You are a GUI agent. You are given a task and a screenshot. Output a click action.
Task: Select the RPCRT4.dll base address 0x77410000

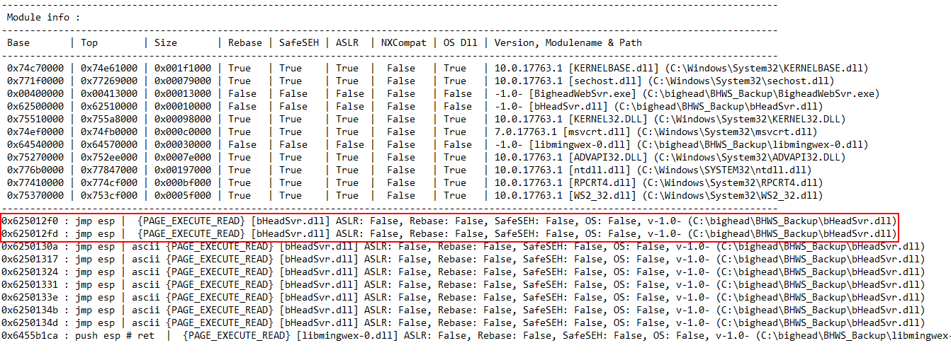coord(35,182)
